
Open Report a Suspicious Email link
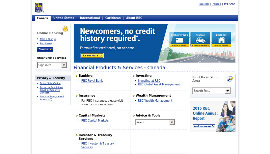51,90
